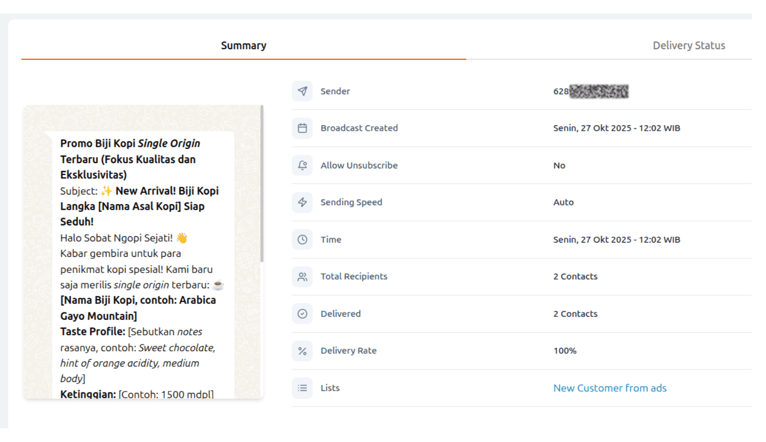Click the Delivered 2 Contacts value

click(x=575, y=314)
